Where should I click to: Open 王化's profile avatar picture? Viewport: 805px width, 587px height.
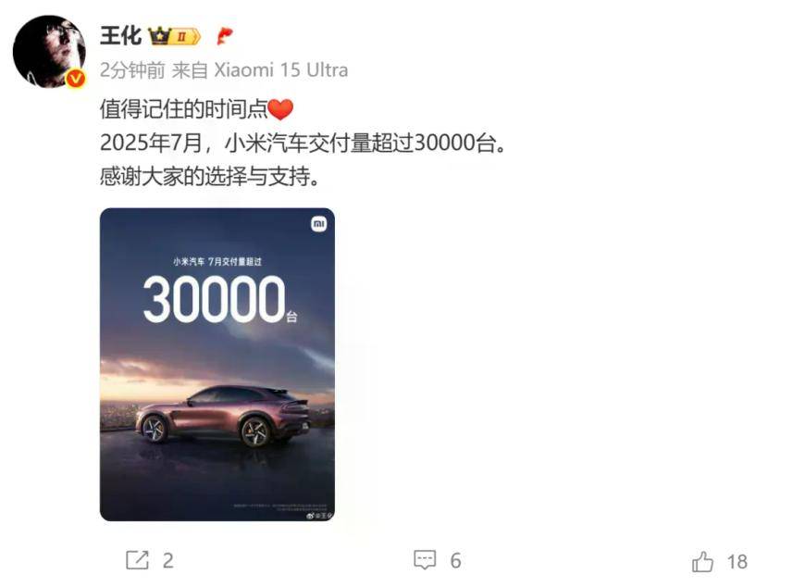click(x=49, y=51)
